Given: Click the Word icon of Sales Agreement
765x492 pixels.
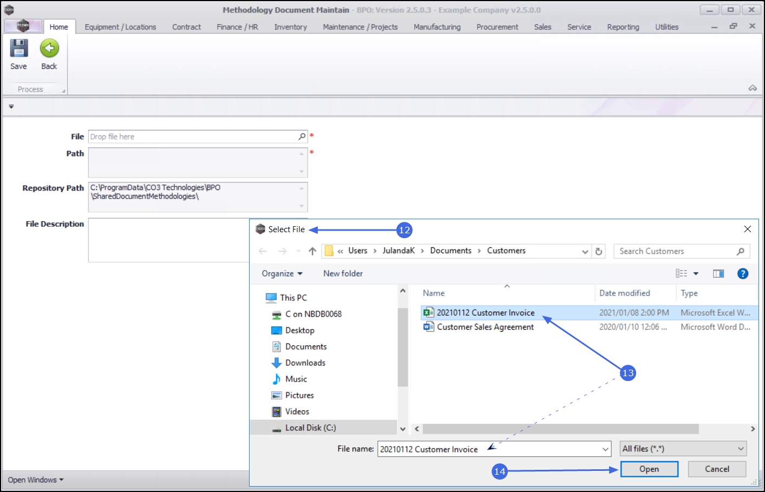Looking at the screenshot, I should 429,327.
